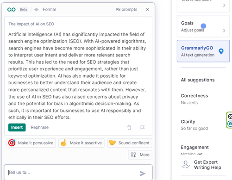232x180 pixels.
Task: Expand the Goals chevron arrow
Action: (224, 31)
